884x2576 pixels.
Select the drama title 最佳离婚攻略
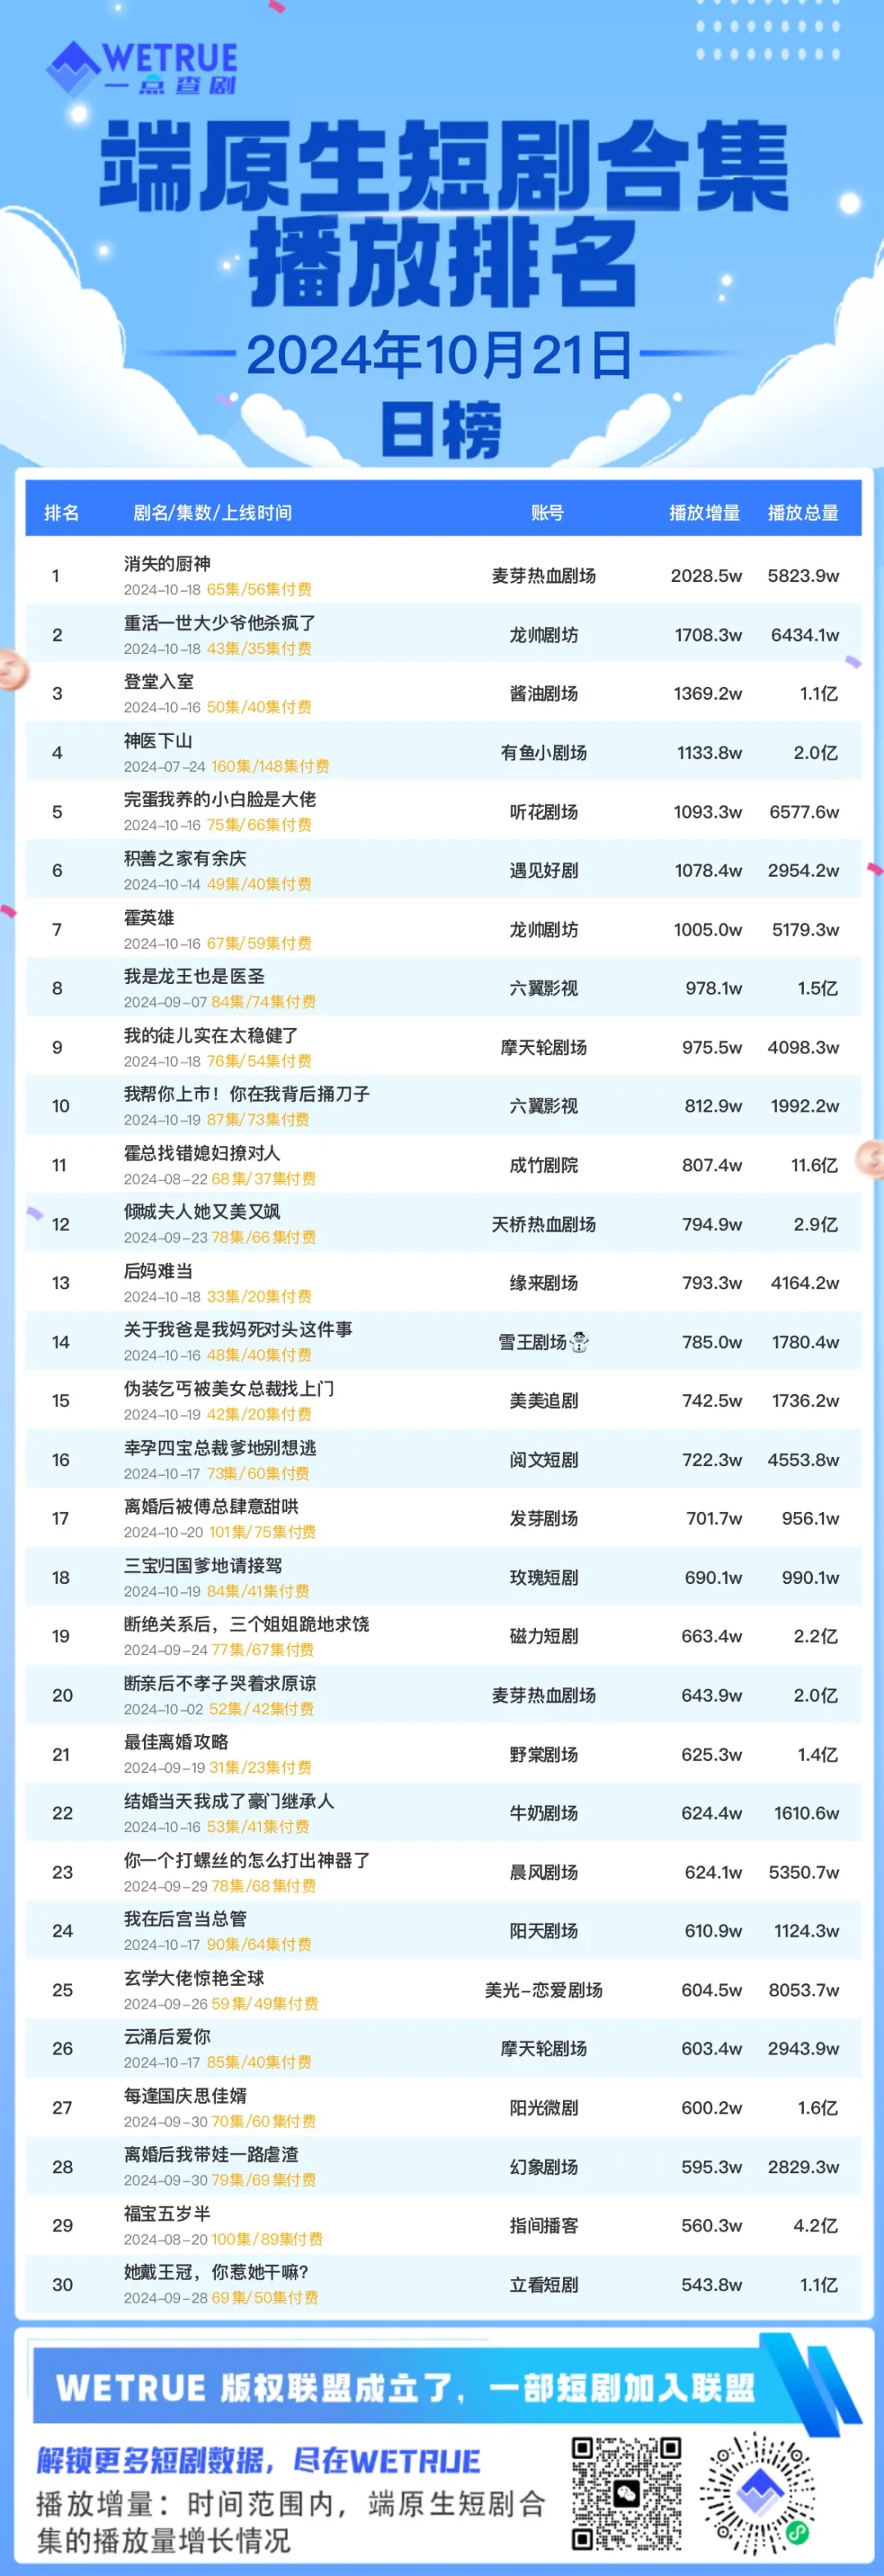coord(176,1742)
